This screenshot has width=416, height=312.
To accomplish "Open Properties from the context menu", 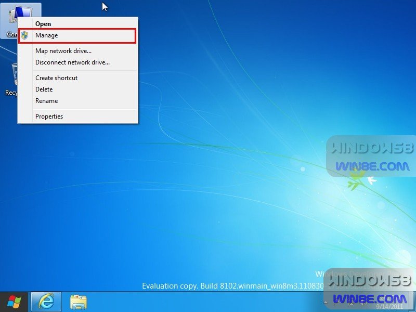I will pyautogui.click(x=77, y=116).
